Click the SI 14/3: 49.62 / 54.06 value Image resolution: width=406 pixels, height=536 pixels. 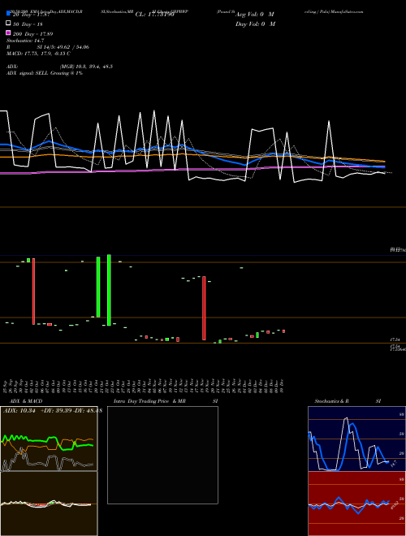point(63,47)
